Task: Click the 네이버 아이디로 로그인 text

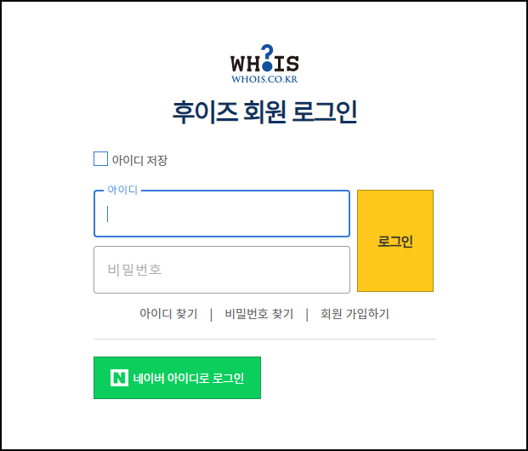Action: click(x=188, y=378)
